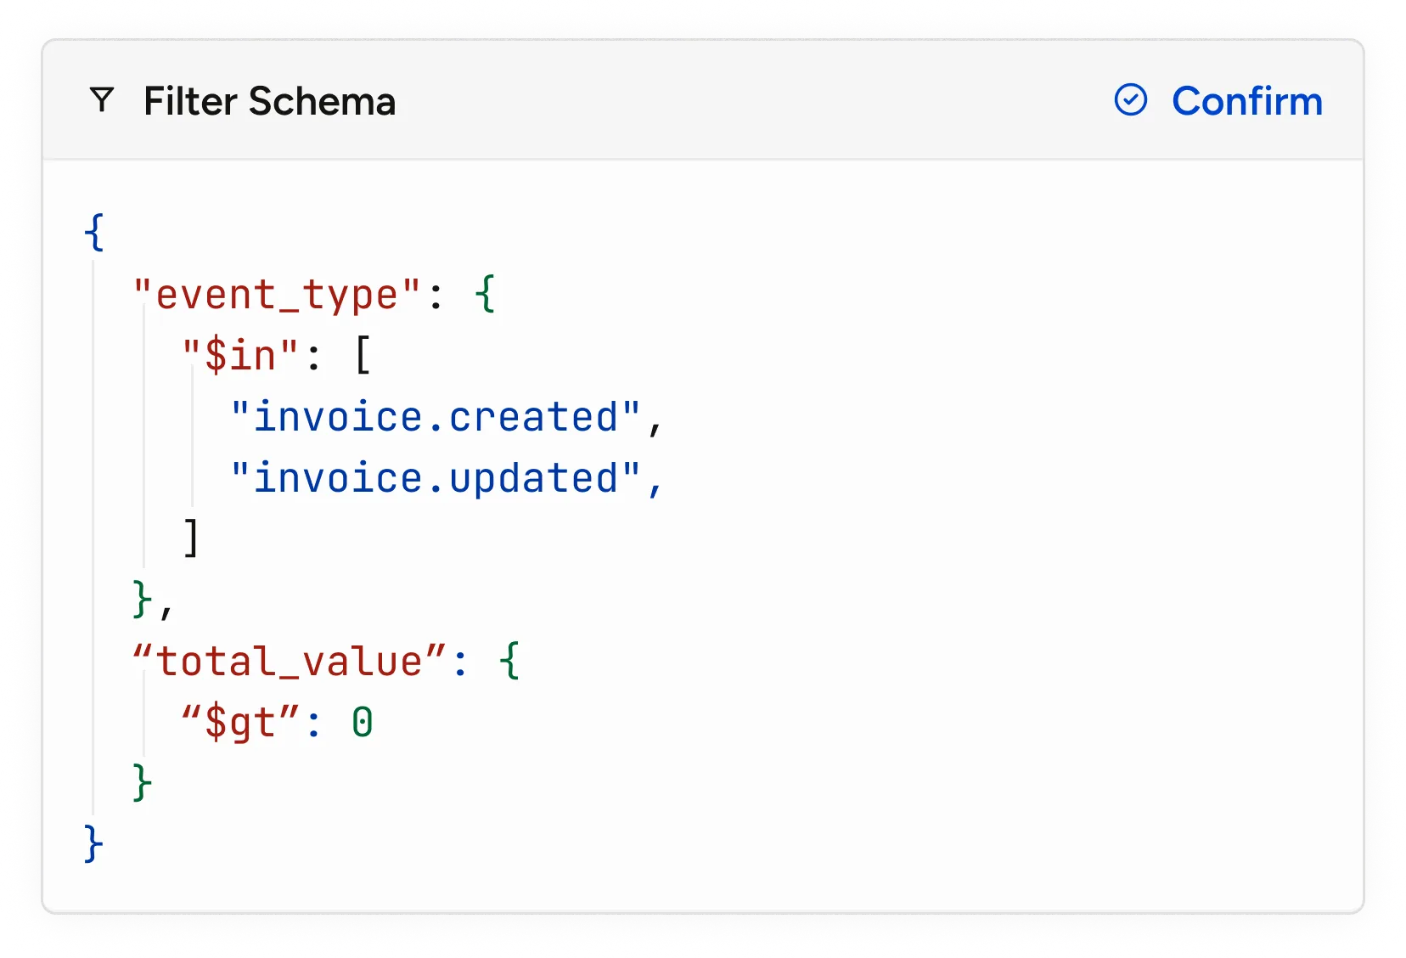Click the opening brace after total_value
Screen dimensions: 1406x958
(509, 661)
